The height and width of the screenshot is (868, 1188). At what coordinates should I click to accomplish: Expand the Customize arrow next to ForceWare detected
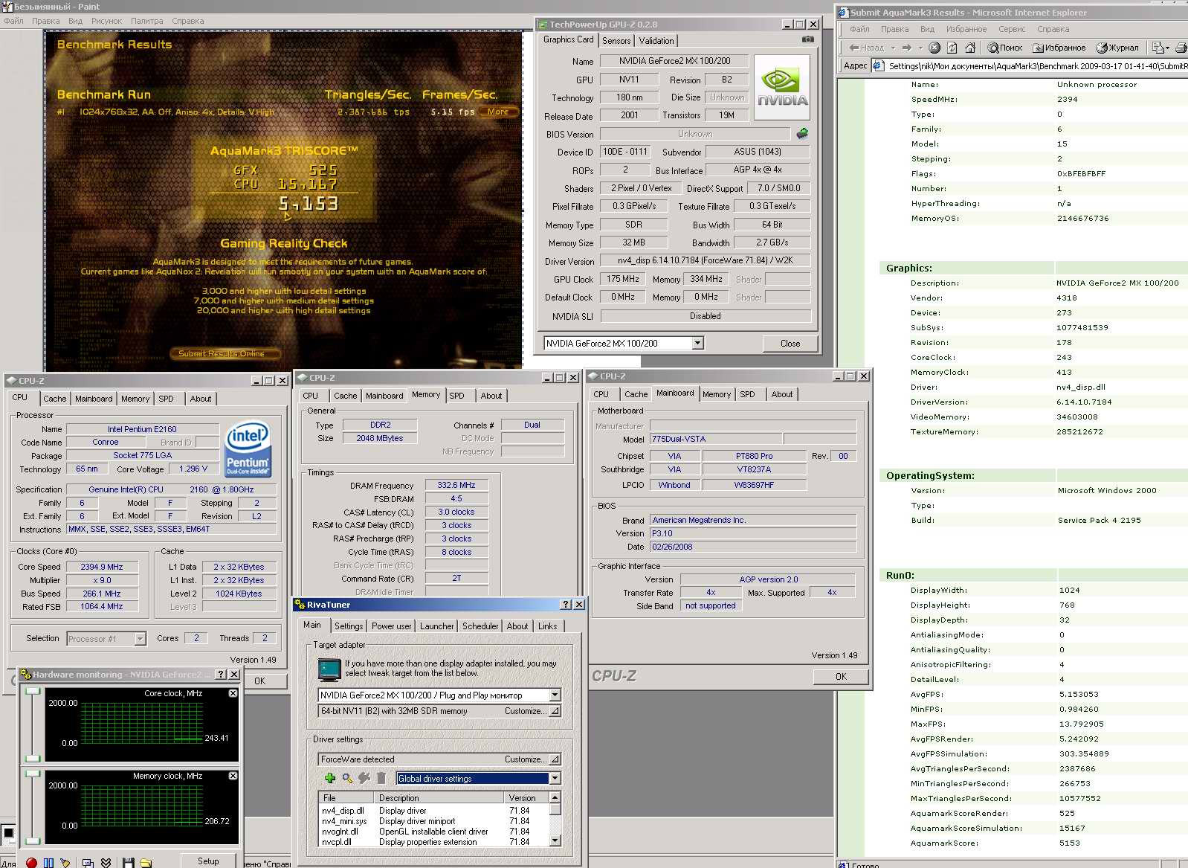point(555,759)
